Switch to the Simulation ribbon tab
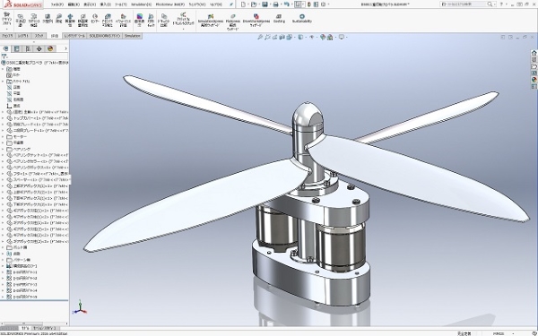The width and height of the screenshot is (538, 336). point(132,36)
